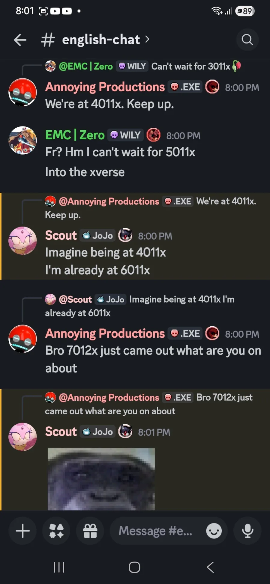Open the gift Nitro icon
Screen dimensions: 270x584
point(90,531)
